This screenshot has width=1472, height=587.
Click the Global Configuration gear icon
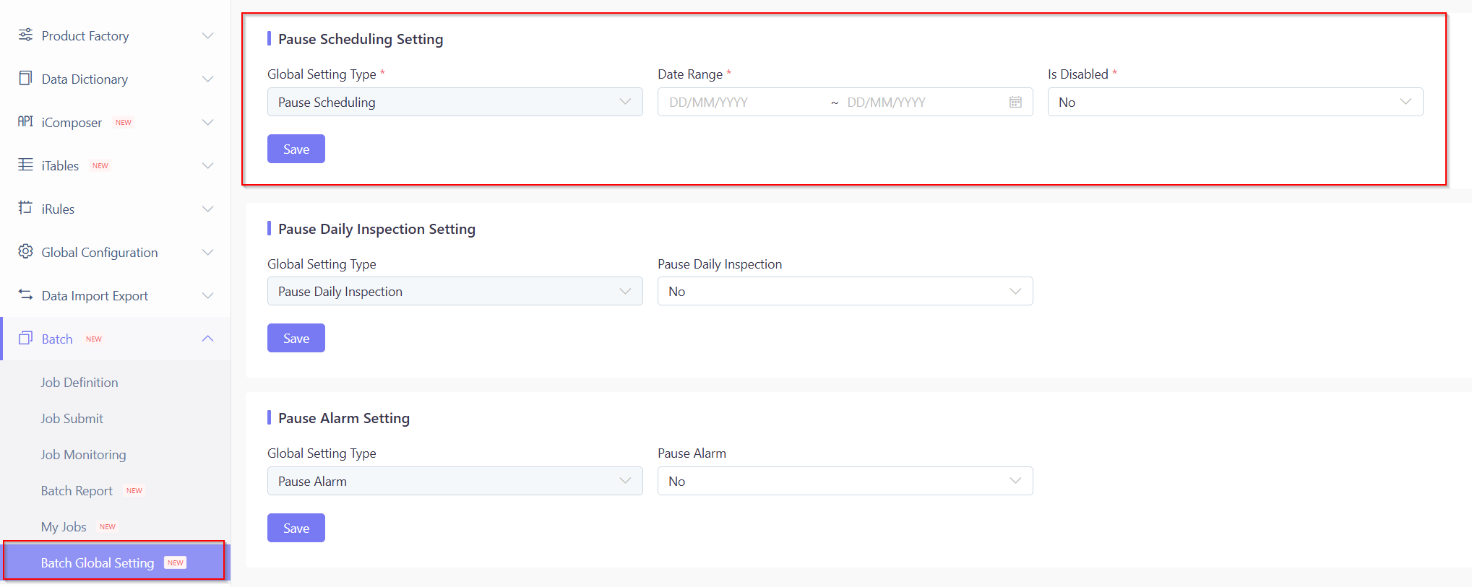pyautogui.click(x=25, y=251)
